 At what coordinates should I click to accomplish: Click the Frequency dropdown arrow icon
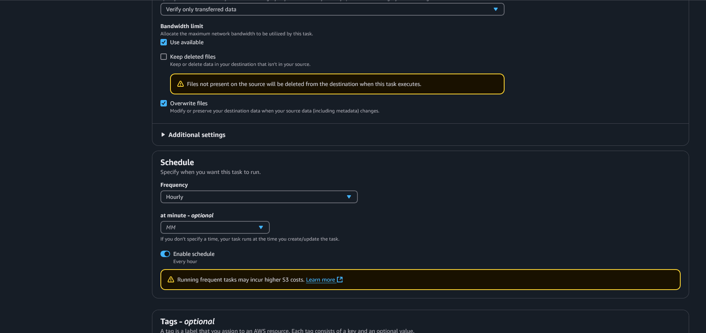coord(349,197)
